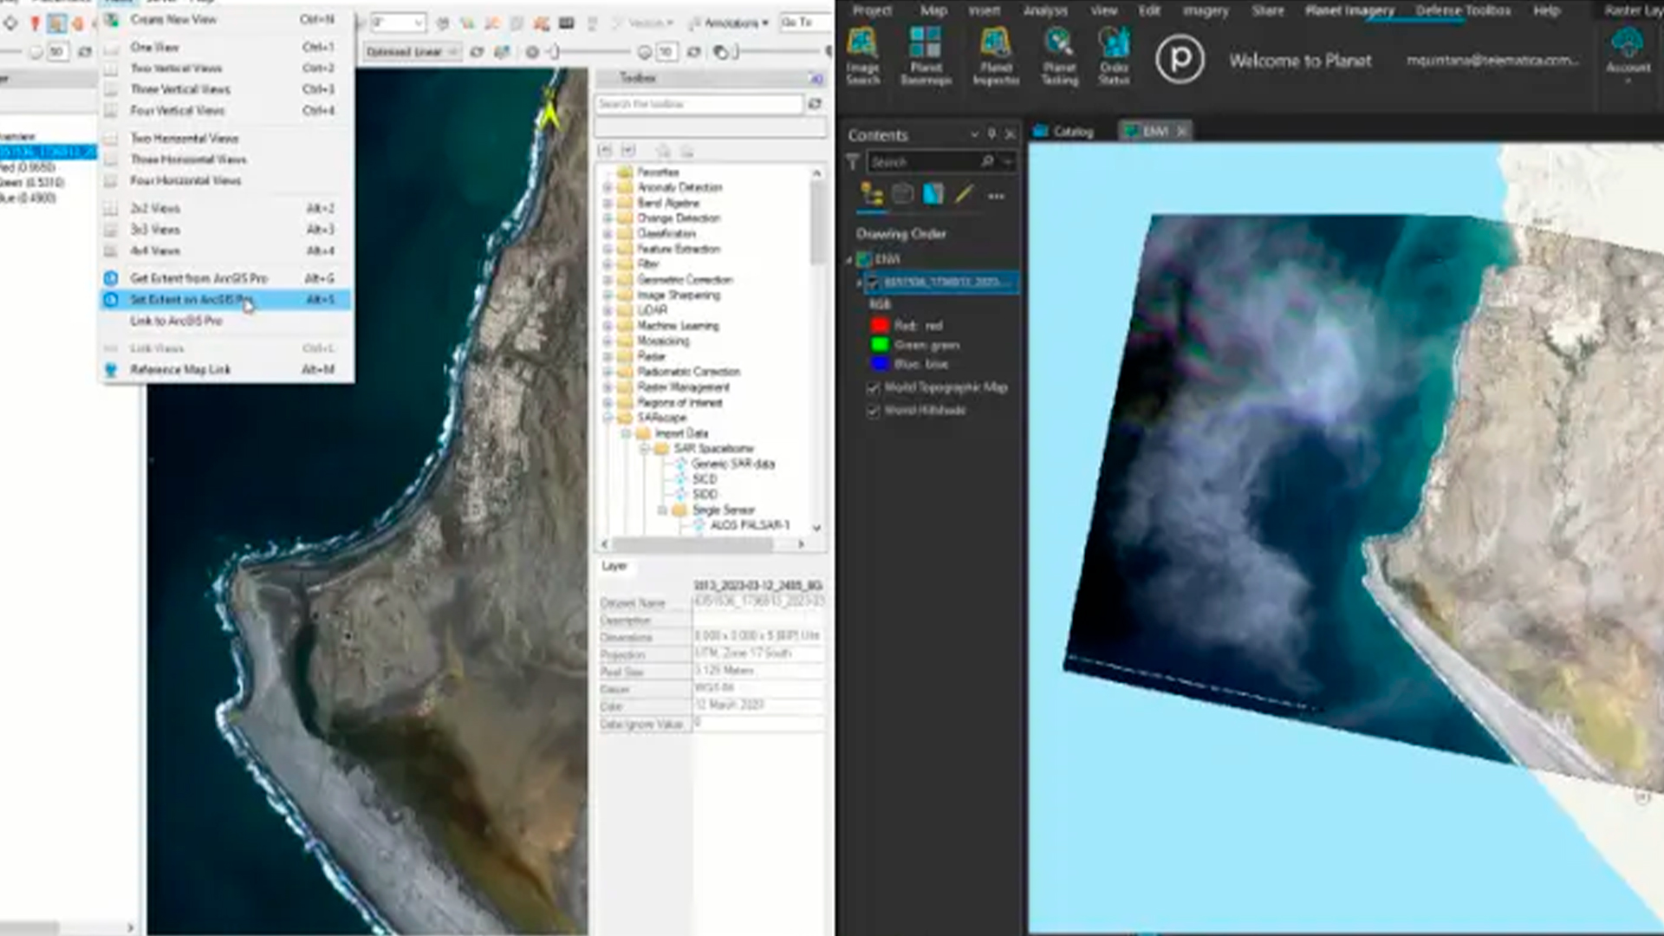1664x936 pixels.
Task: Open the Planet Imagery ribbon tab
Action: coord(1349,10)
